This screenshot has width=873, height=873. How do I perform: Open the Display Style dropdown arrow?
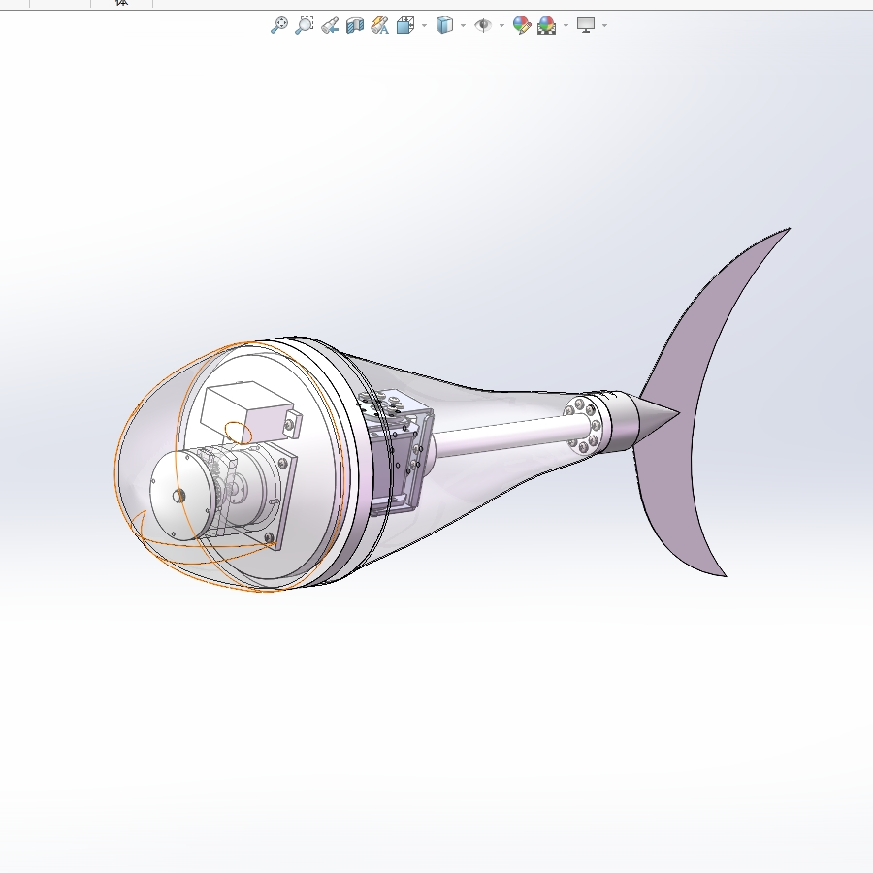(464, 25)
